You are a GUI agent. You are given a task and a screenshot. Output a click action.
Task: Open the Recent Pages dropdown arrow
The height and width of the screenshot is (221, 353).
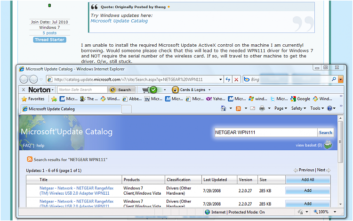tap(41, 79)
